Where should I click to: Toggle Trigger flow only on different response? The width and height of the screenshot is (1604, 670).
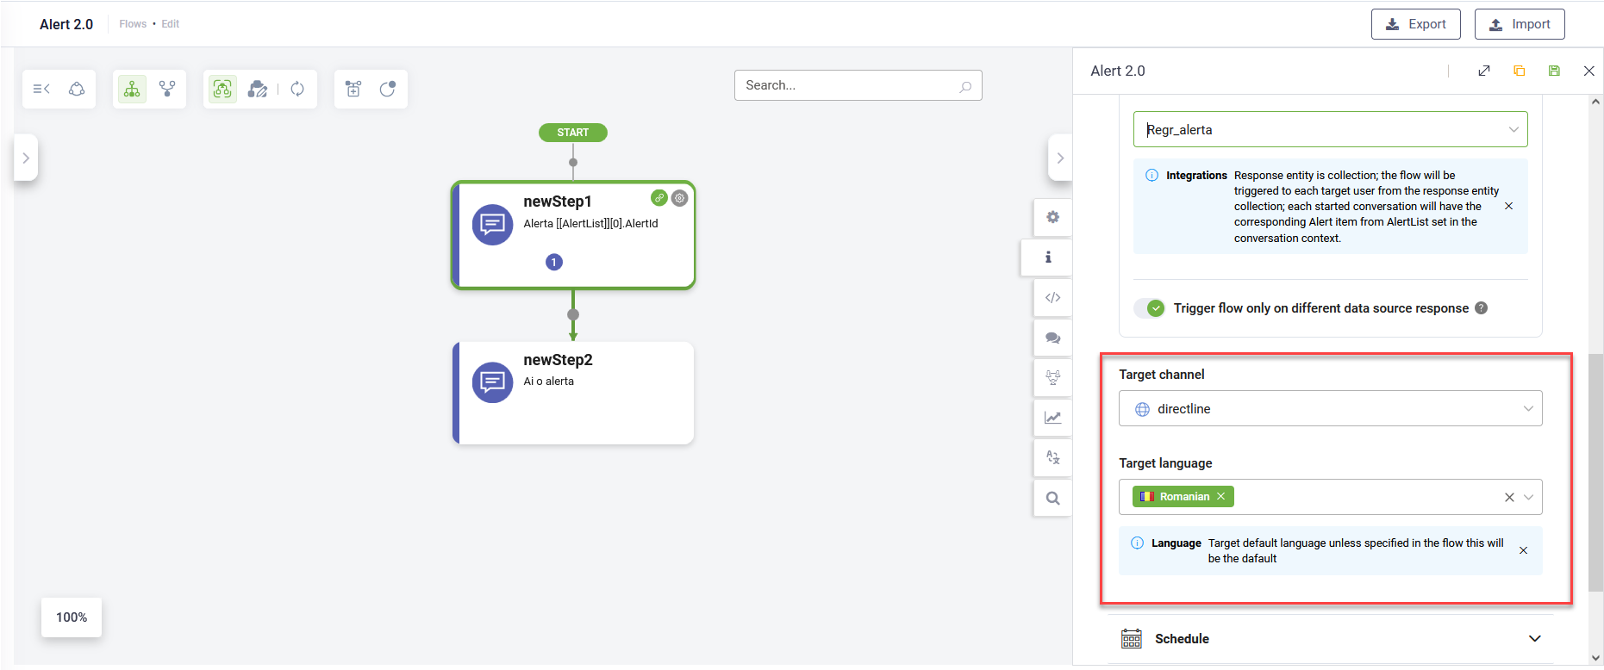[x=1150, y=308]
